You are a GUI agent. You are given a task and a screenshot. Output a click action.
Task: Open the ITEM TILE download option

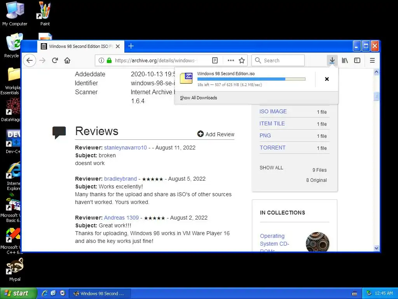pos(272,123)
